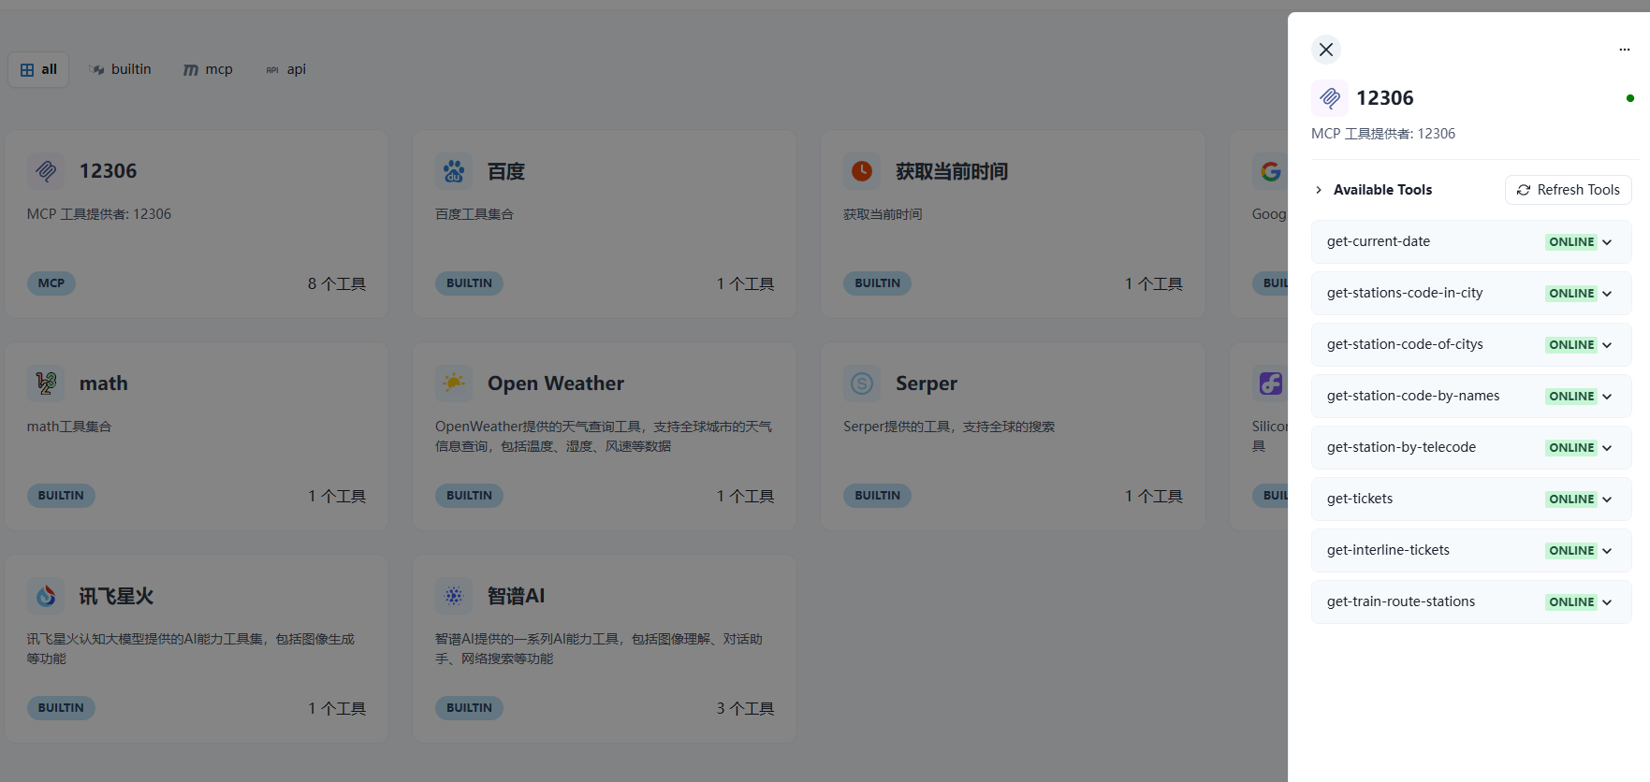Switch to the builtin tab
This screenshot has width=1650, height=782.
[x=121, y=69]
